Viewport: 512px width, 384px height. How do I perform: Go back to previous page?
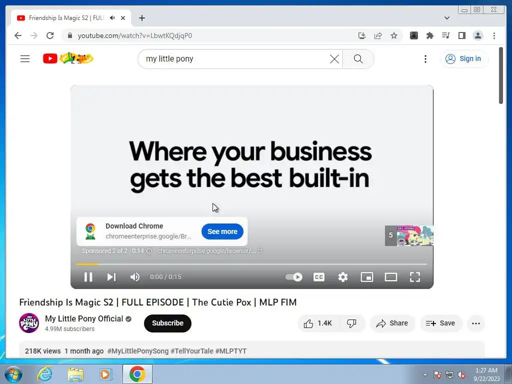18,35
